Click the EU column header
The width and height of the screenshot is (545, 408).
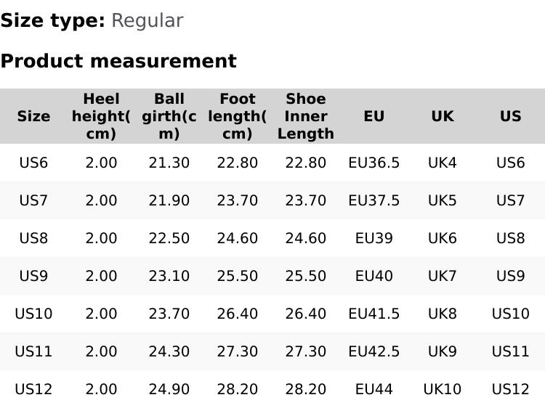374,116
